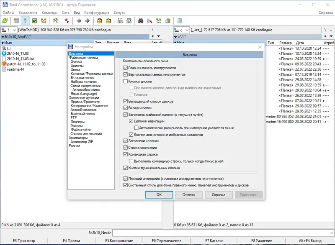Click the notepad icon in the toolbar
335x245 pixels.
point(180,20)
